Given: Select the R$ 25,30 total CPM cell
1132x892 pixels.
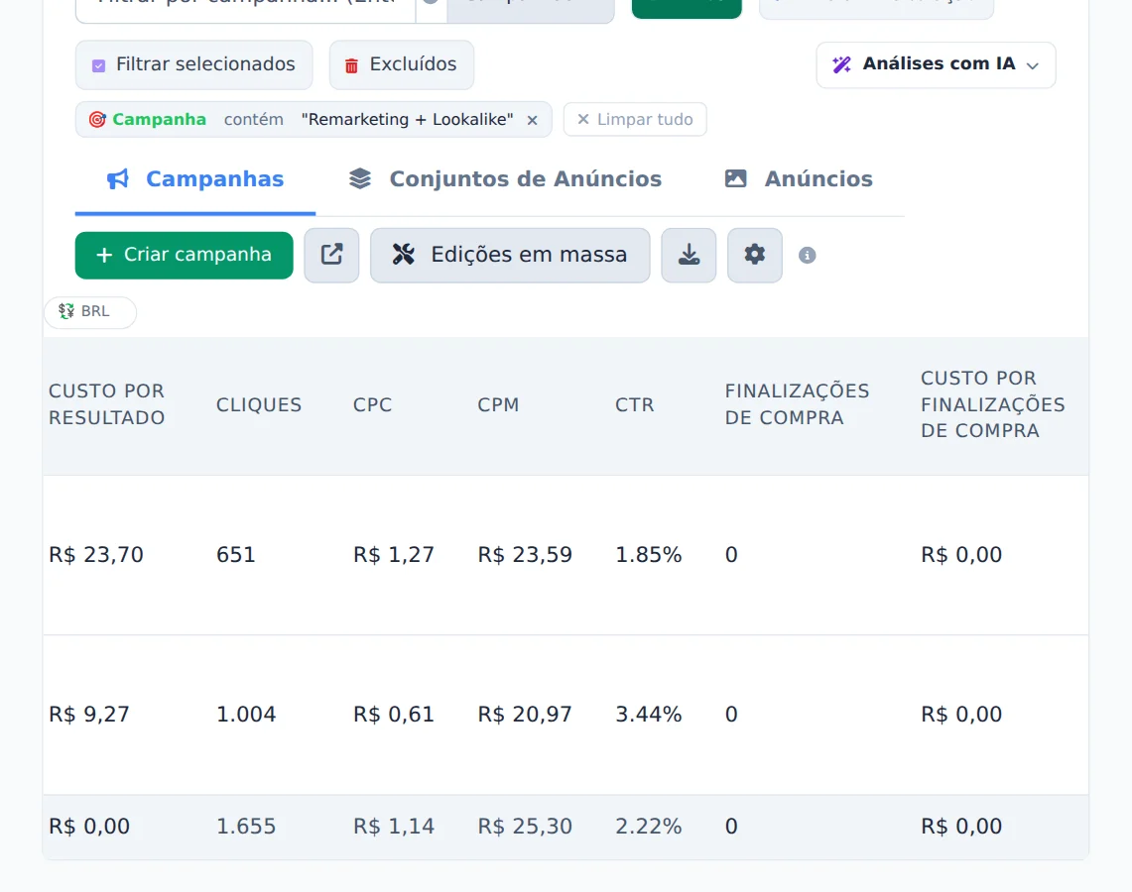Looking at the screenshot, I should pos(525,827).
